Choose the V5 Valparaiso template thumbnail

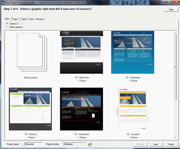(x=133, y=52)
